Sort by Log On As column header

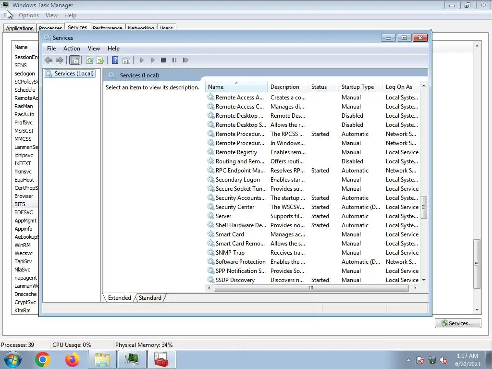(x=401, y=87)
